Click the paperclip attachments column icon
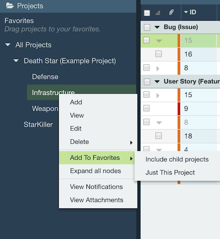220x239 pixels. pyautogui.click(x=171, y=12)
